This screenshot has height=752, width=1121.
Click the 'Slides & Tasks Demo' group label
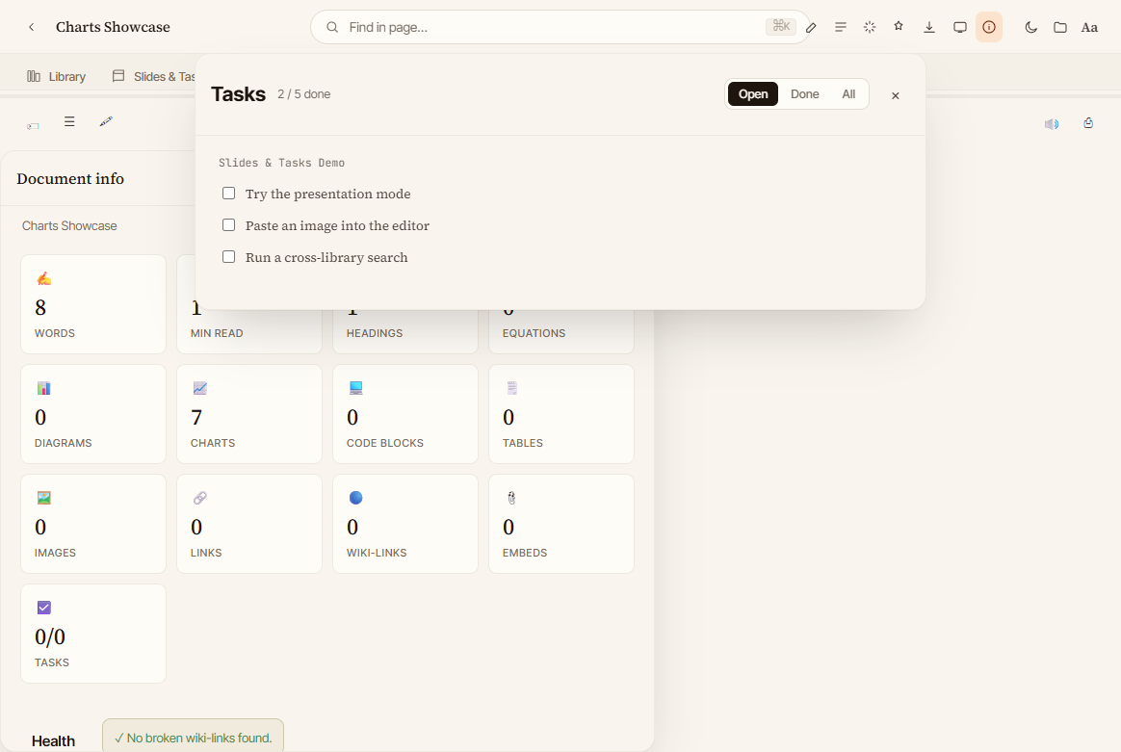(x=281, y=163)
